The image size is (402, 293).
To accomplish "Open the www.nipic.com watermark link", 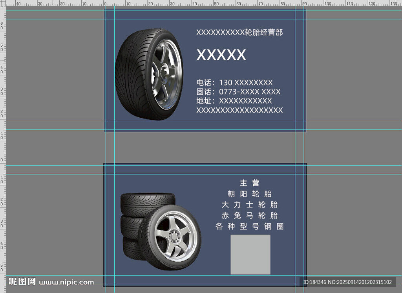I will click(x=67, y=282).
